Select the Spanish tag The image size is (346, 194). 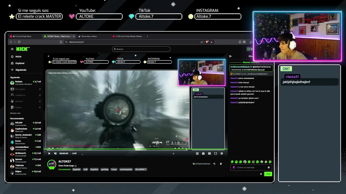[76, 169]
